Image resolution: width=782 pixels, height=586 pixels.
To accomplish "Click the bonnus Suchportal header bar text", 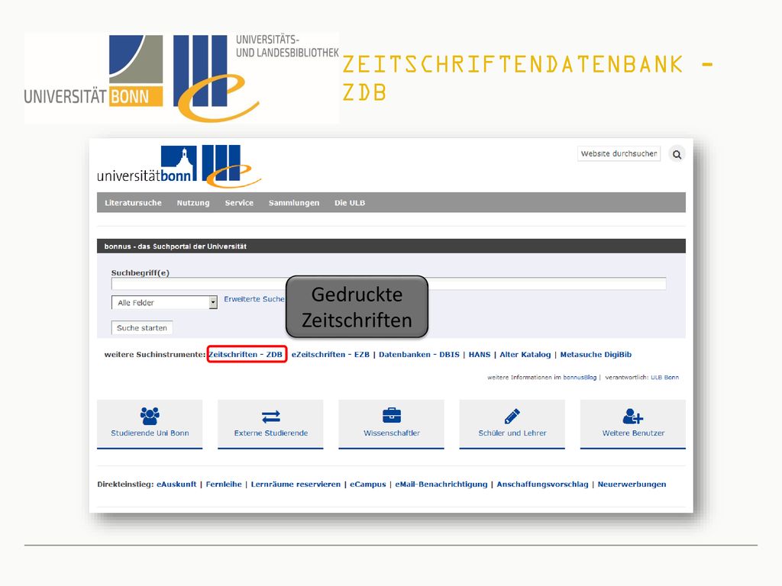I will 175,246.
